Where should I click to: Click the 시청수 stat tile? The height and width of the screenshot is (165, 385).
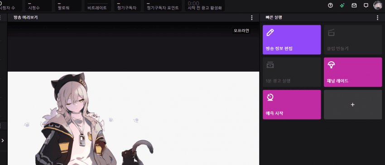coord(38,5)
